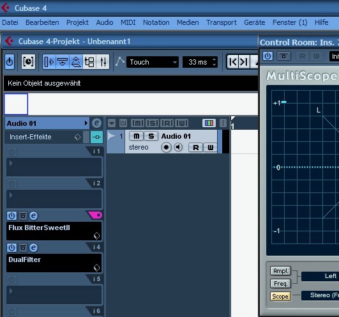Click the Cubase 4 application logo
The width and height of the screenshot is (339, 317).
5,8
